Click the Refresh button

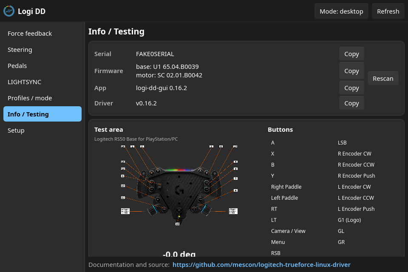388,11
